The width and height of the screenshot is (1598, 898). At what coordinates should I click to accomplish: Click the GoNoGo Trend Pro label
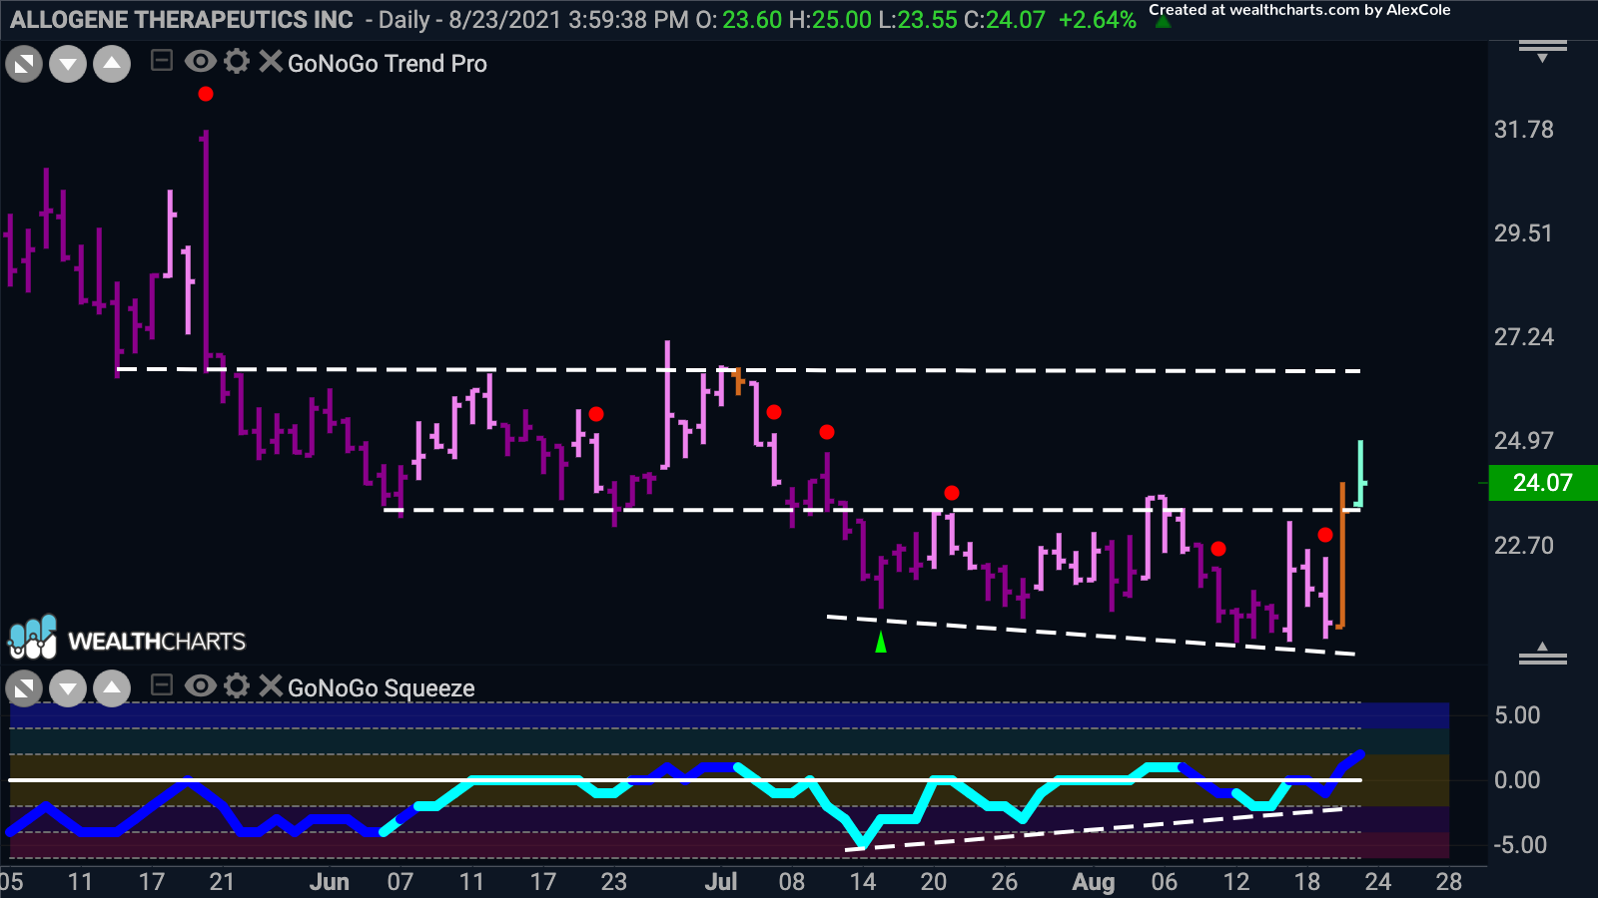pyautogui.click(x=388, y=64)
